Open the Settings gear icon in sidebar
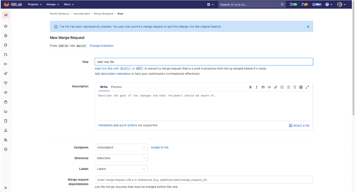This screenshot has width=355, height=192. coord(6,149)
